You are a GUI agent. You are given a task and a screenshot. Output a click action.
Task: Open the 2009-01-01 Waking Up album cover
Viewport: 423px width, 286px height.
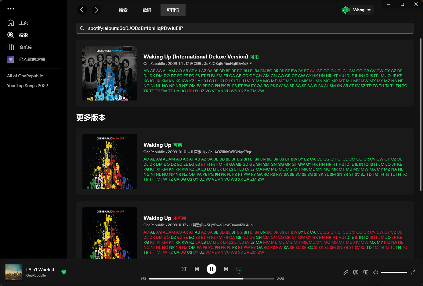[110, 161]
